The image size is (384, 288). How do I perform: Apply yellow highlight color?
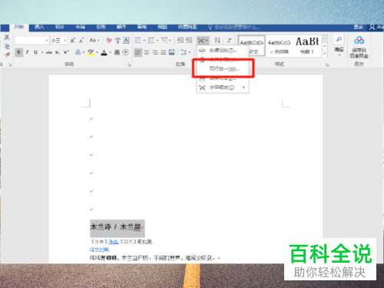(x=91, y=52)
